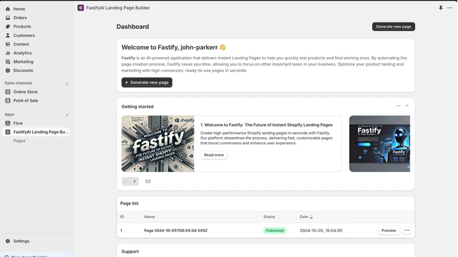Click the FastifyAI app icon in sidebar
The height and width of the screenshot is (257, 458).
pos(8,132)
